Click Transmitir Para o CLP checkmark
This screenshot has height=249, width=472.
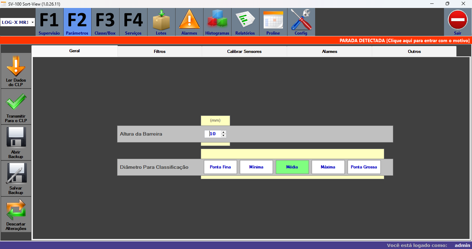(x=16, y=107)
